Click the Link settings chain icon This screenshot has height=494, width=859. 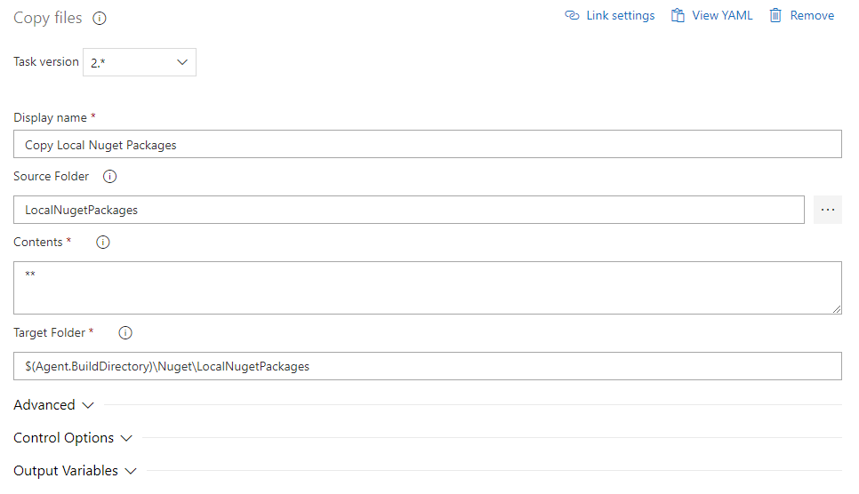pos(572,15)
